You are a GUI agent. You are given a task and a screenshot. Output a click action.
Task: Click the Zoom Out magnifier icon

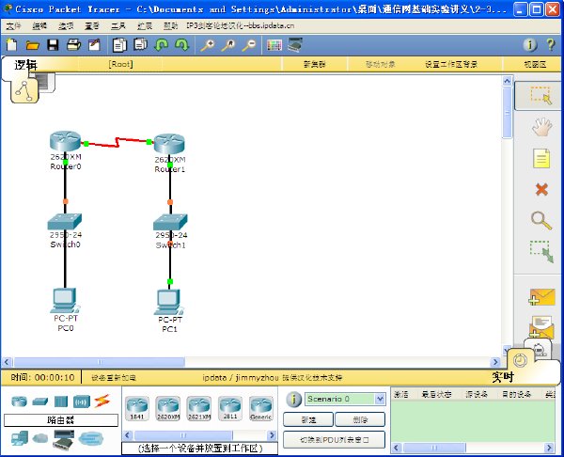point(249,45)
